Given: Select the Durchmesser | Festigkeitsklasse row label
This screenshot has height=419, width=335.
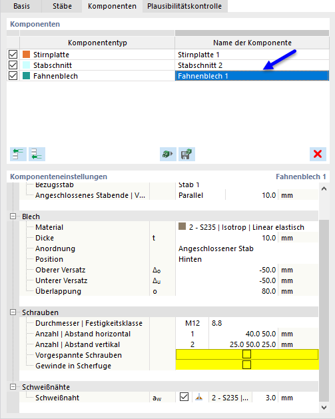Looking at the screenshot, I should (x=89, y=323).
